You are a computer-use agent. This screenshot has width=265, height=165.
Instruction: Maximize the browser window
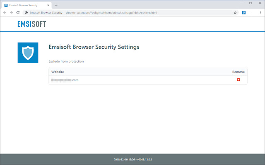(x=250, y=3)
